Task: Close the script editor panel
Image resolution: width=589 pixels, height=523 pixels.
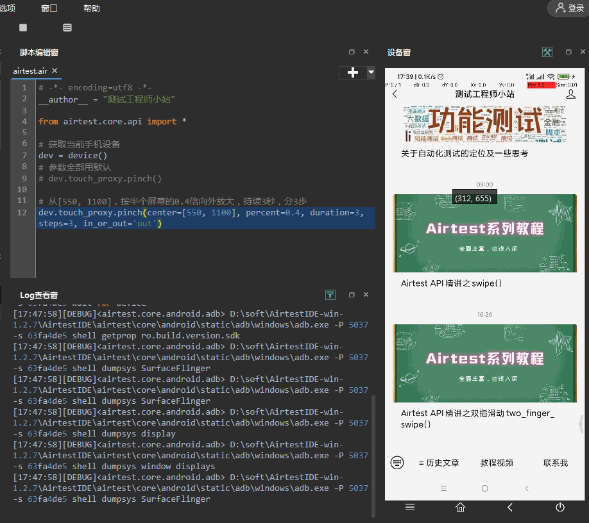Action: 366,52
